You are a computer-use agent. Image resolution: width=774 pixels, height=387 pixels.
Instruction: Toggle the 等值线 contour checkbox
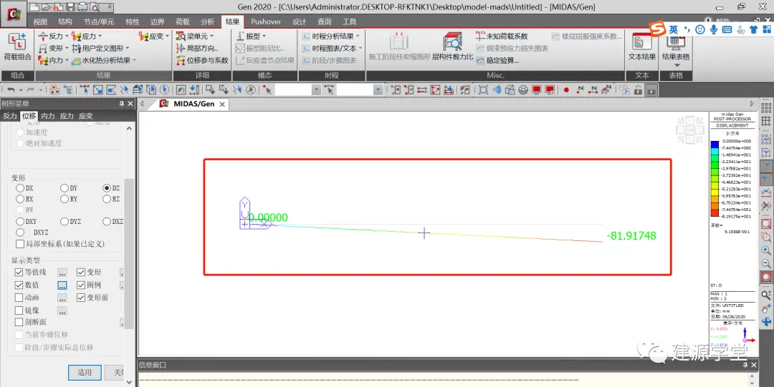[x=19, y=272]
